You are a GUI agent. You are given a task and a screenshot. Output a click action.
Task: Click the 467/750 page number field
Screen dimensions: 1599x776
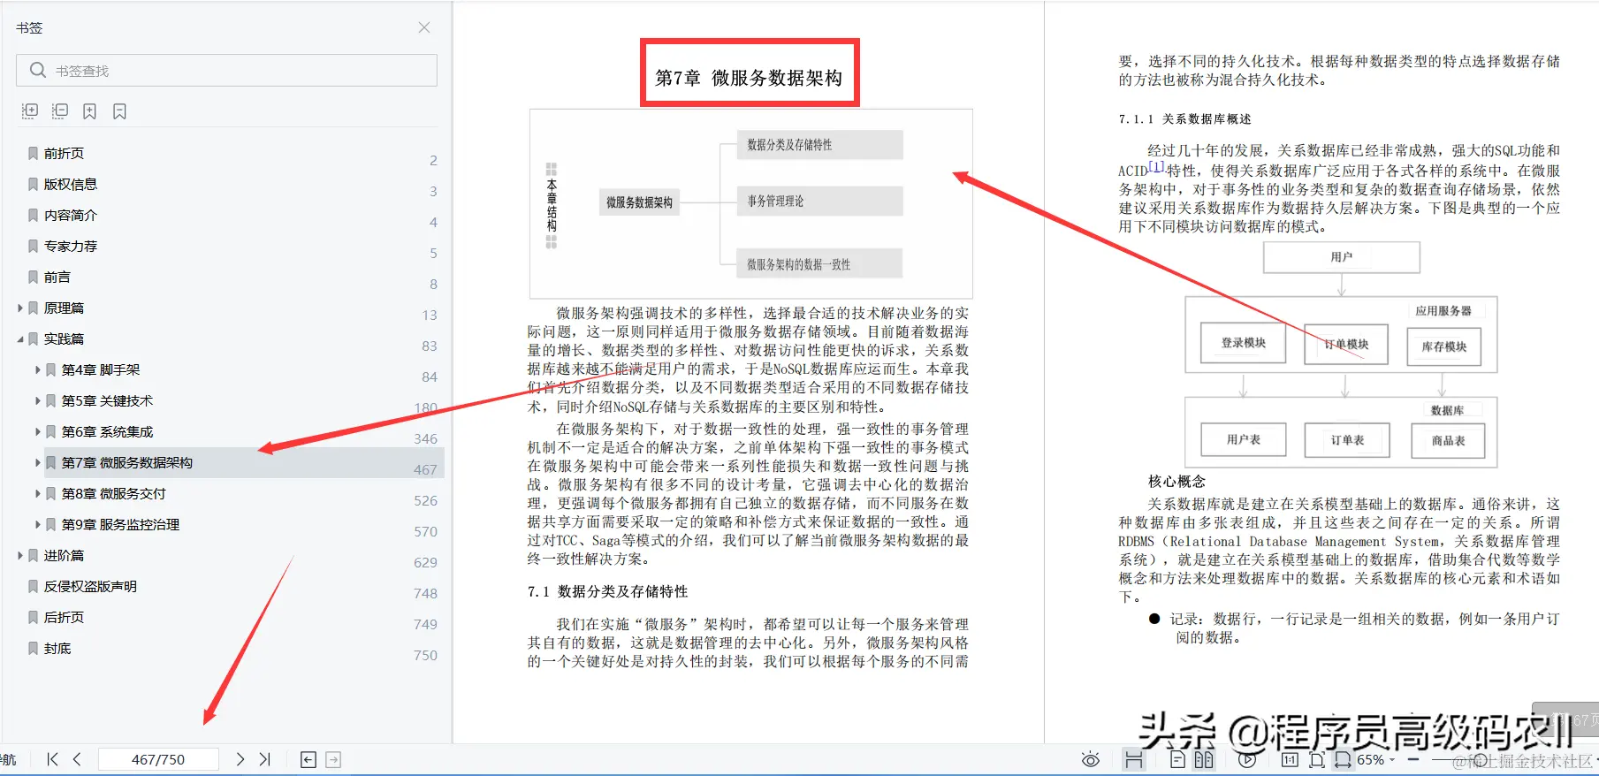(158, 759)
